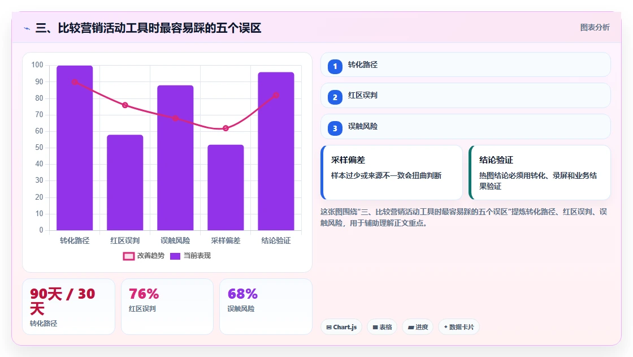The height and width of the screenshot is (357, 633).
Task: Click the 表格 tag
Action: pos(382,327)
